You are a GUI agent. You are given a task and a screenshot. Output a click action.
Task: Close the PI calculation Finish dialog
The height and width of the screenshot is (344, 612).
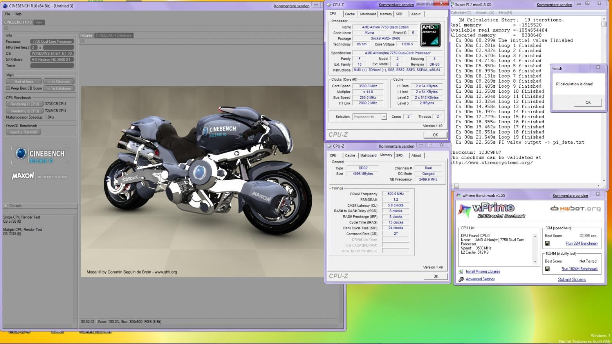click(598, 67)
